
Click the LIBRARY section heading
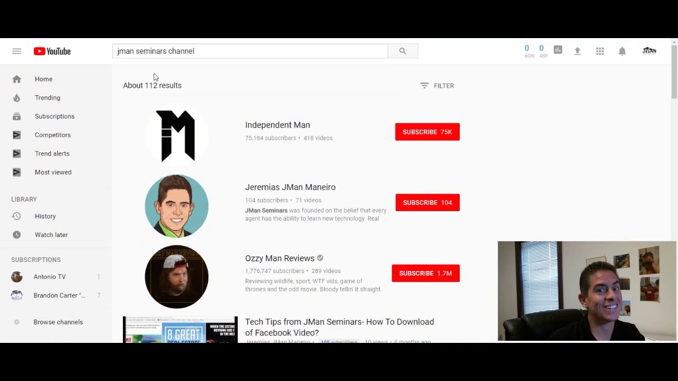point(24,199)
